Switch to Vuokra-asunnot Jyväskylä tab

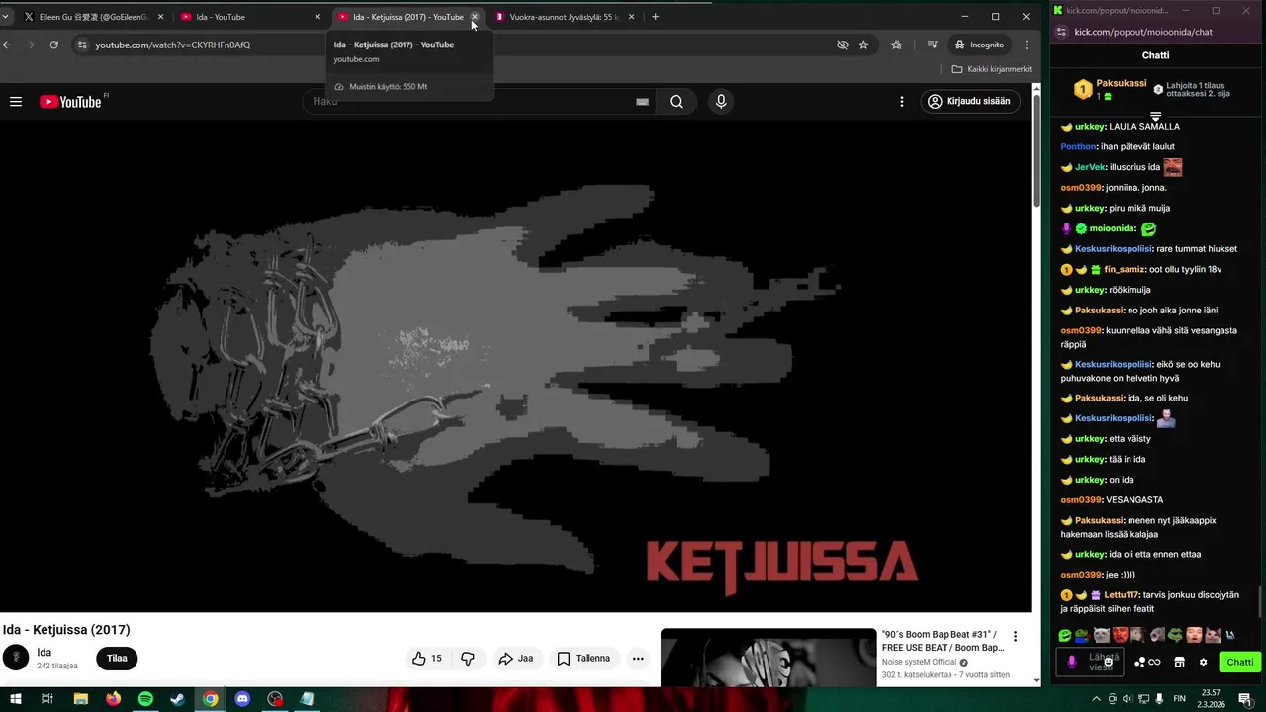(564, 17)
